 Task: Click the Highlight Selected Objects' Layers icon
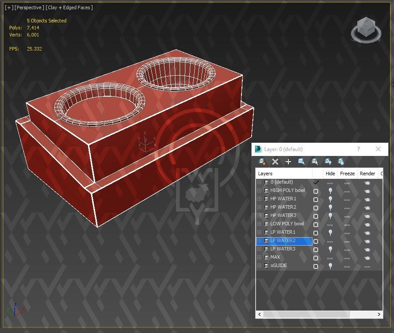pyautogui.click(x=315, y=162)
